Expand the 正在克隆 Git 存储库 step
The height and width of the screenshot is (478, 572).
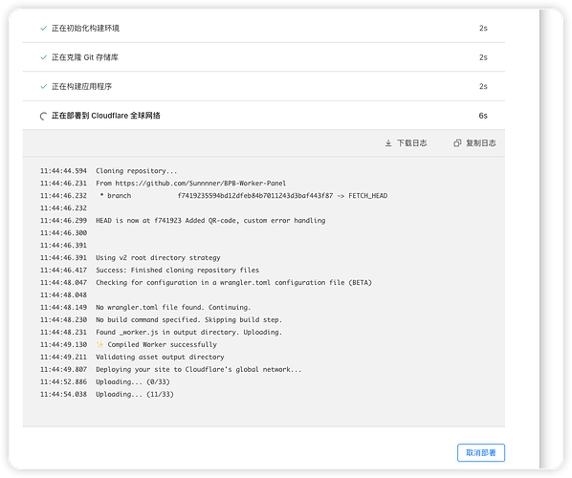click(x=264, y=57)
